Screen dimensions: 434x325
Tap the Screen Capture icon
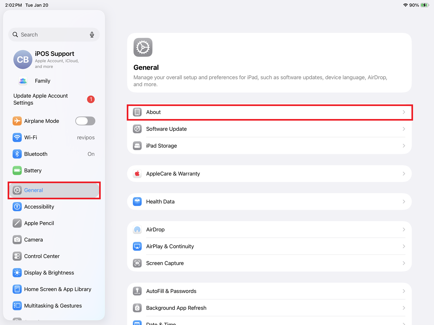pyautogui.click(x=137, y=263)
